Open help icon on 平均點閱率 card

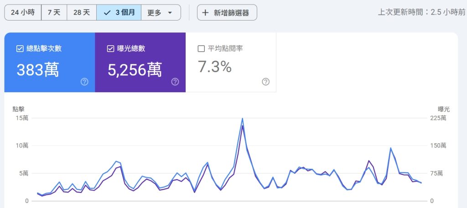pos(266,82)
